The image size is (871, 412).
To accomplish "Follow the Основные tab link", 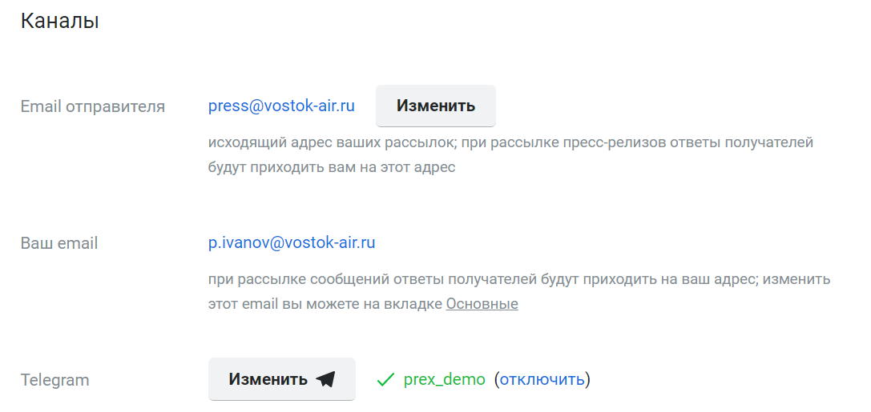I will (482, 304).
